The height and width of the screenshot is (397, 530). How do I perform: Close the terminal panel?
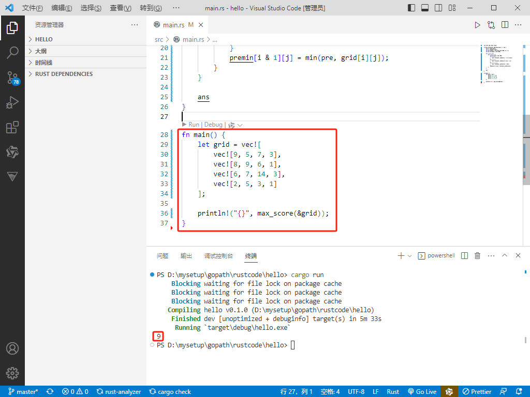pyautogui.click(x=518, y=255)
